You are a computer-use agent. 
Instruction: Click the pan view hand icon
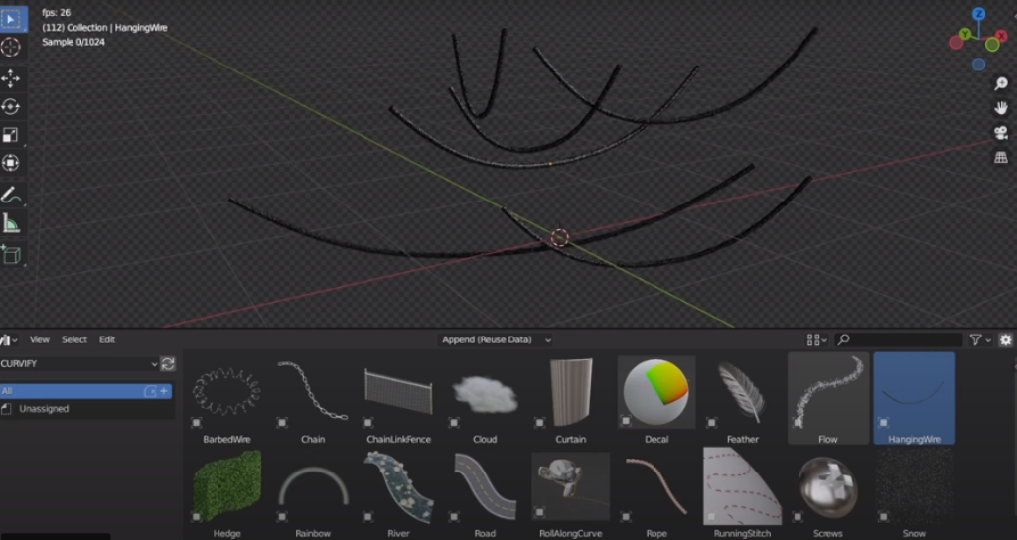[1001, 107]
